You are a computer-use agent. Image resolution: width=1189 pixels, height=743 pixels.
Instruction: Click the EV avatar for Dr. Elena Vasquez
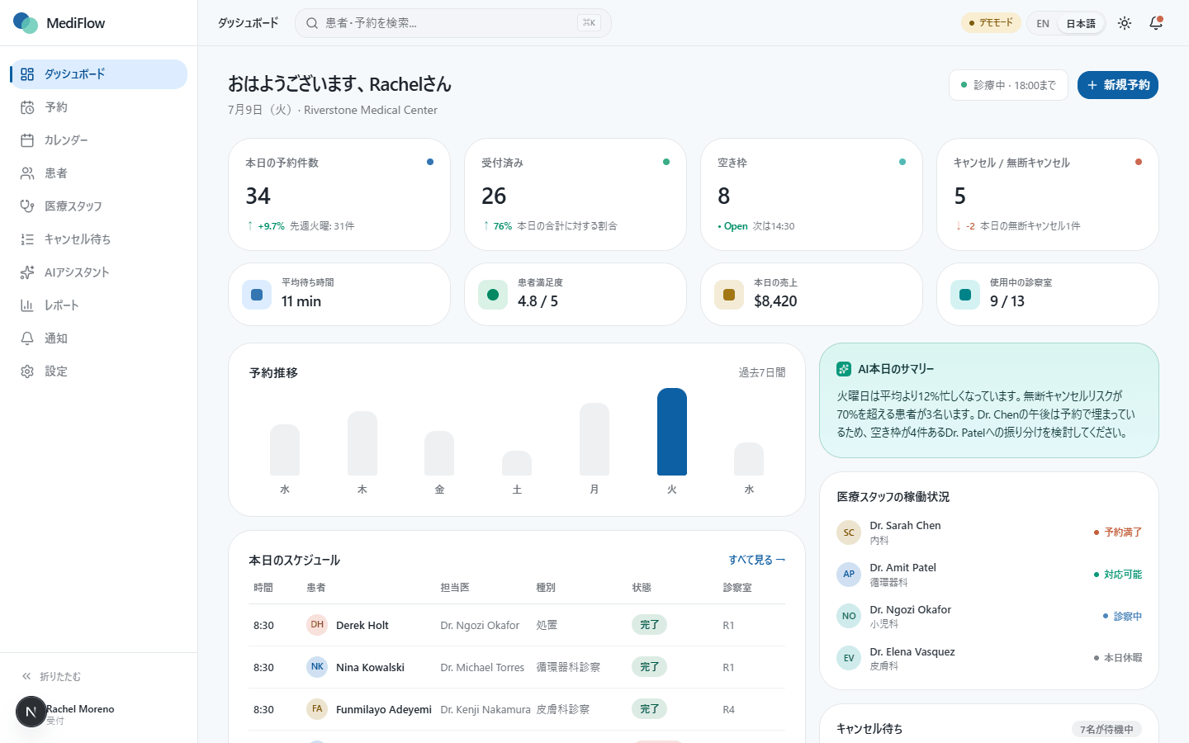(x=849, y=658)
